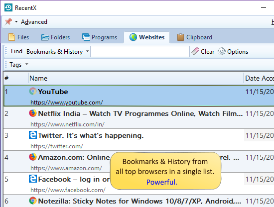This screenshot has width=274, height=207.
Task: Click the Edge icon beside Facebook
Action: click(x=33, y=179)
